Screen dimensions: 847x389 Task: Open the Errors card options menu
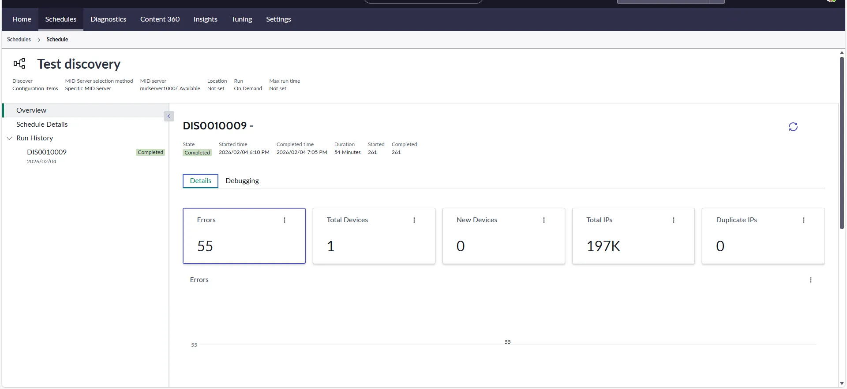(285, 220)
